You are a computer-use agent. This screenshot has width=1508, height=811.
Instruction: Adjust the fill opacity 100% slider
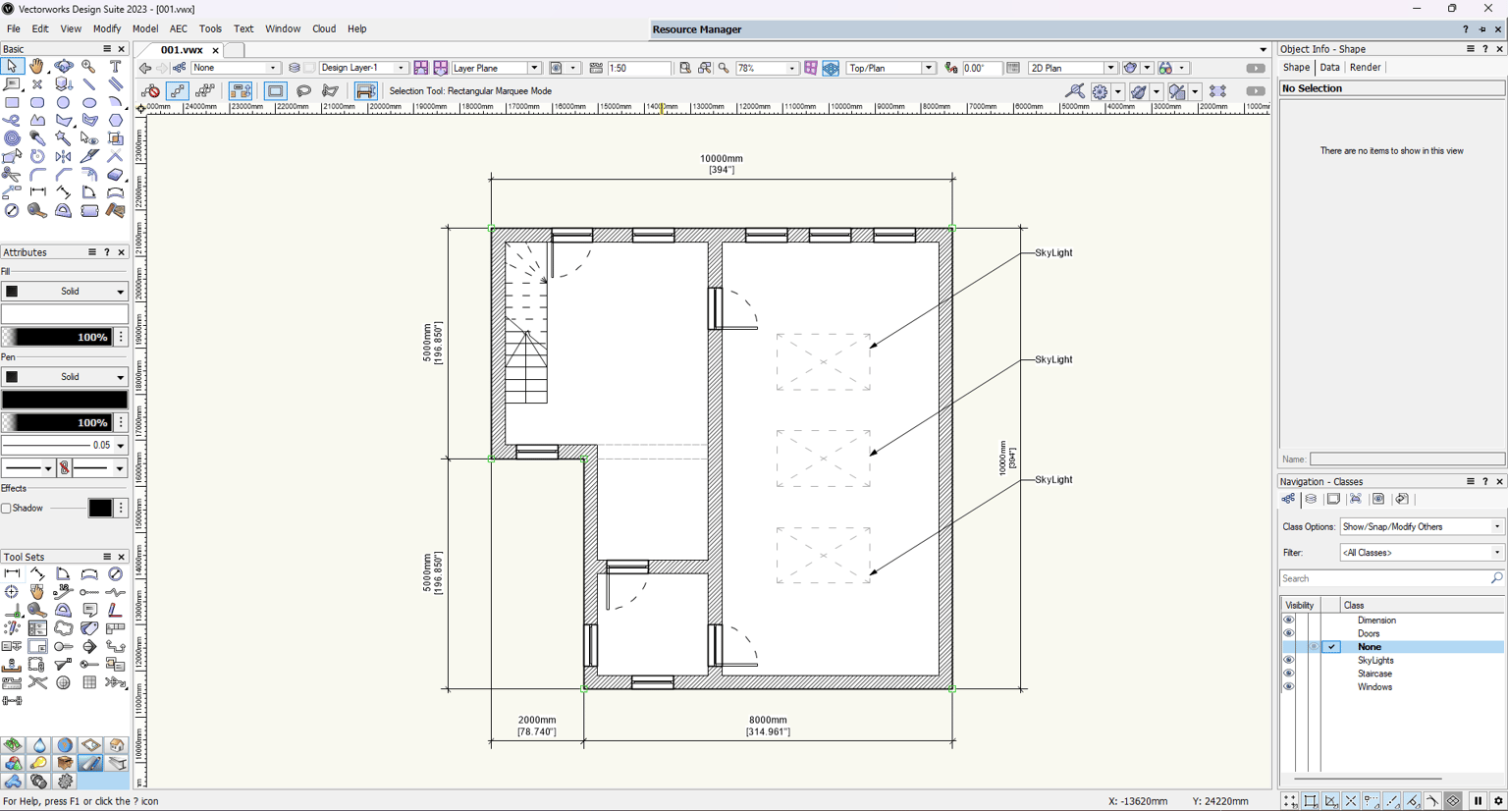tap(58, 337)
